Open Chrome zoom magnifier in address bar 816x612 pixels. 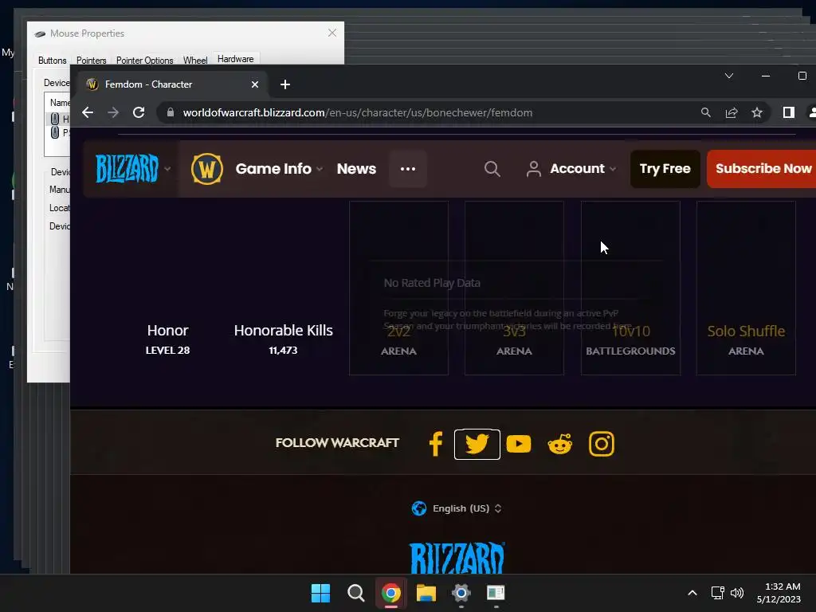point(706,112)
